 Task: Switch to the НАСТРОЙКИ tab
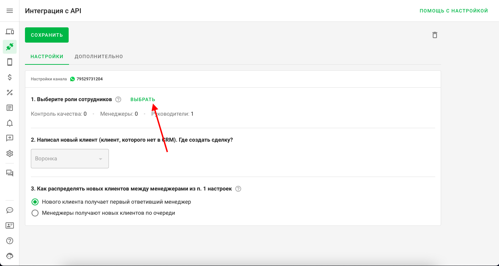(x=47, y=56)
